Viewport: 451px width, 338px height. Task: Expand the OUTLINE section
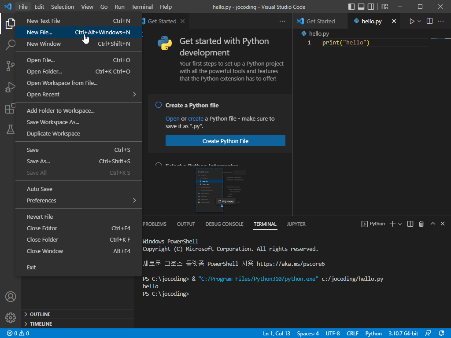coord(78,314)
